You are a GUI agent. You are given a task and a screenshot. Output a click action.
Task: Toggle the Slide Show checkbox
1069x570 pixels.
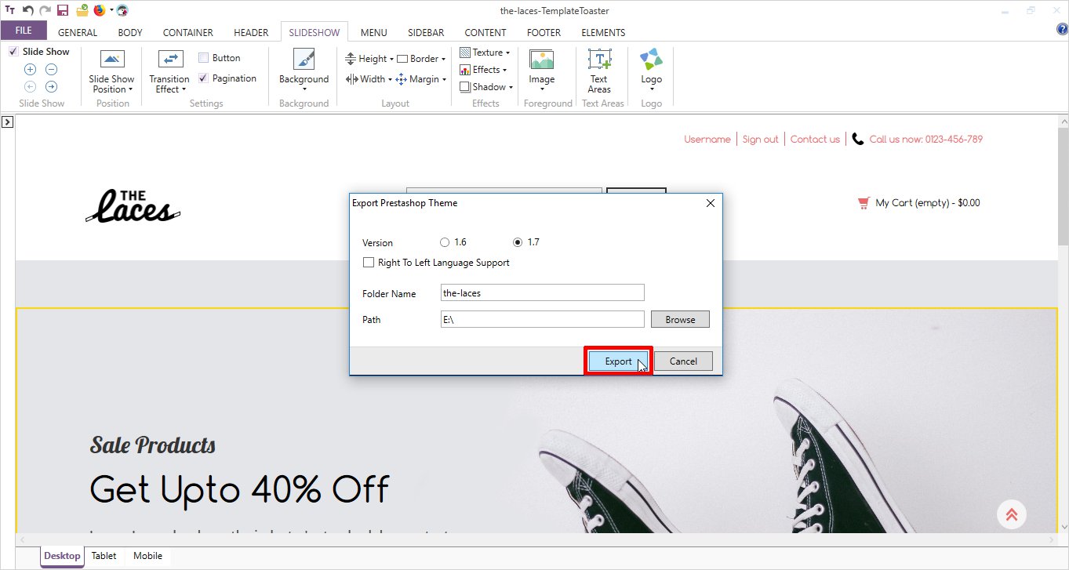(13, 52)
